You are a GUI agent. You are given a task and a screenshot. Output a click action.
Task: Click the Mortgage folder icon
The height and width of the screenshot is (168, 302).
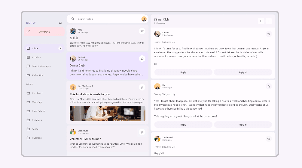(x=28, y=102)
